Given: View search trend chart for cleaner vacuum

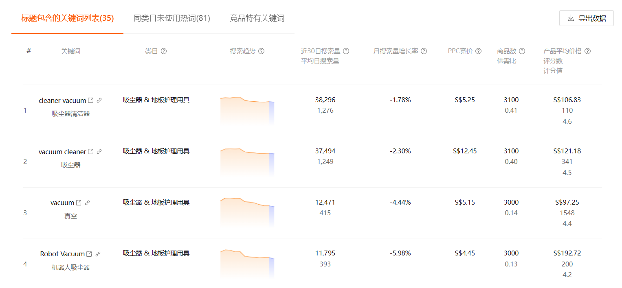Looking at the screenshot, I should [x=247, y=110].
